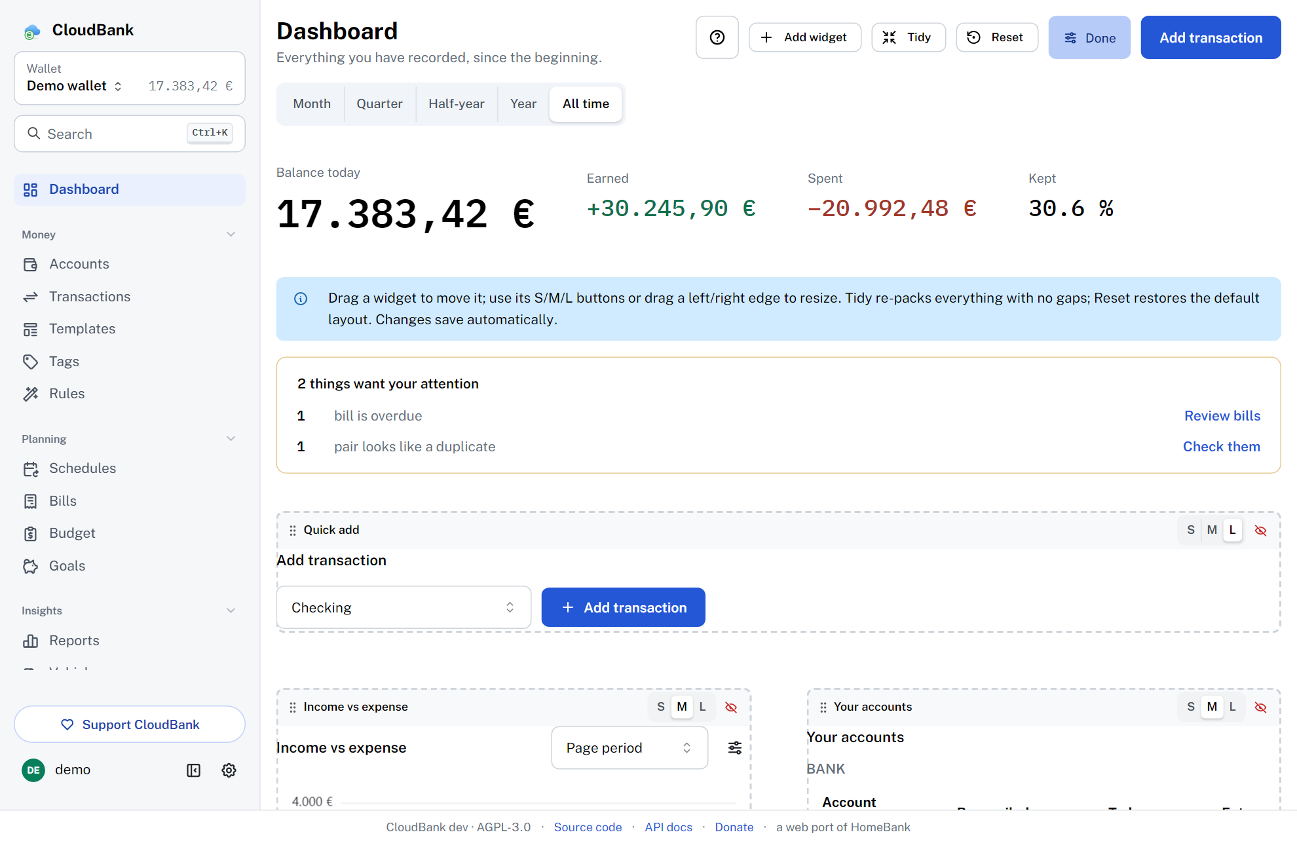Open Budget in the sidebar
Image resolution: width=1297 pixels, height=845 pixels.
(130, 534)
